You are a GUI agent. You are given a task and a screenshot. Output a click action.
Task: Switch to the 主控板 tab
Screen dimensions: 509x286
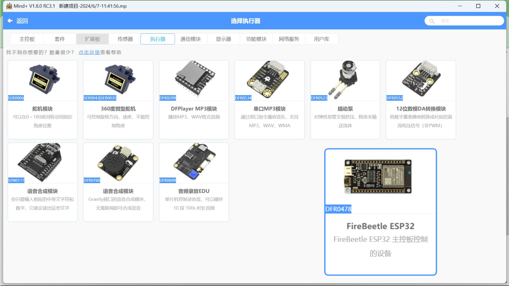(27, 39)
